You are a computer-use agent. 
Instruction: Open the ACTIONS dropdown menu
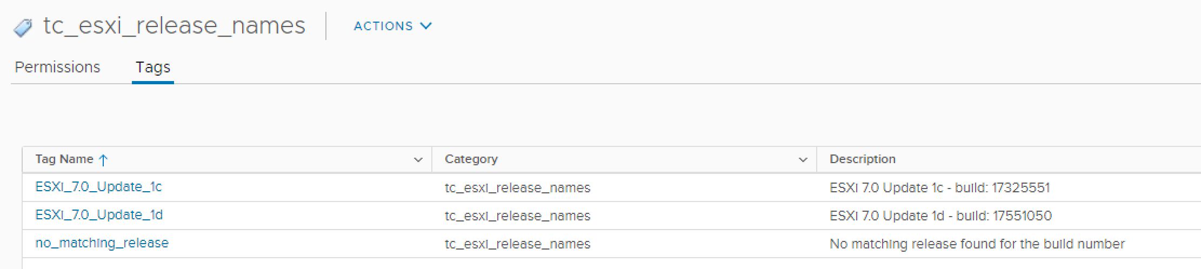(392, 26)
